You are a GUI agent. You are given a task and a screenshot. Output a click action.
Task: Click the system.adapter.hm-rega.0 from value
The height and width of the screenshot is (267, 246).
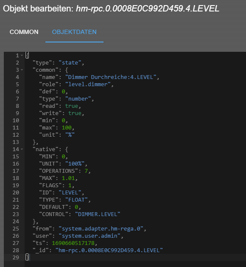[101, 228]
